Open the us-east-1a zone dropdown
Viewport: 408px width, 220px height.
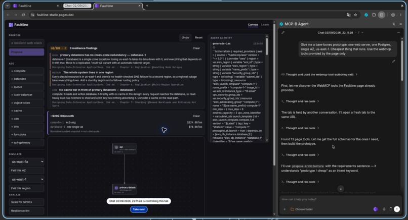(x=26, y=161)
